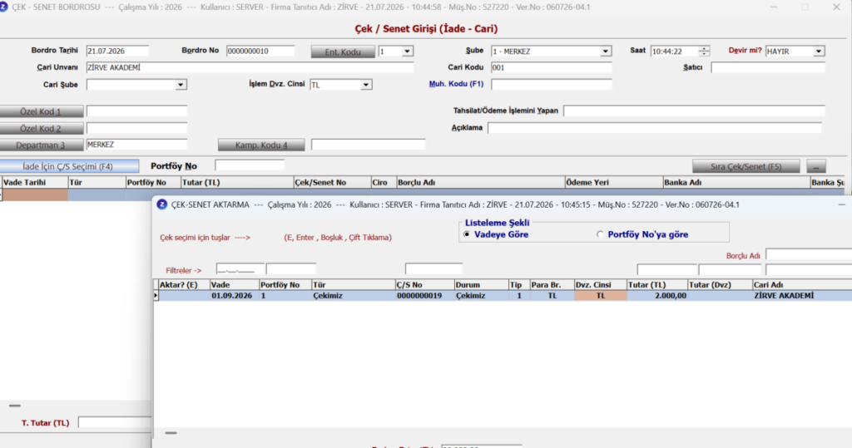Viewport: 852px width, 448px height.
Task: Click the Zirve logo icon in ÇEK-SENET AKTARMA title
Action: tap(161, 204)
